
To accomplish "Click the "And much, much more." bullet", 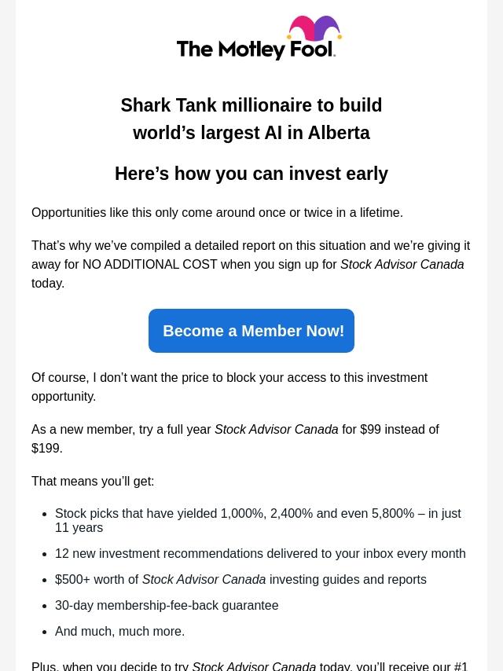I will tap(119, 631).
